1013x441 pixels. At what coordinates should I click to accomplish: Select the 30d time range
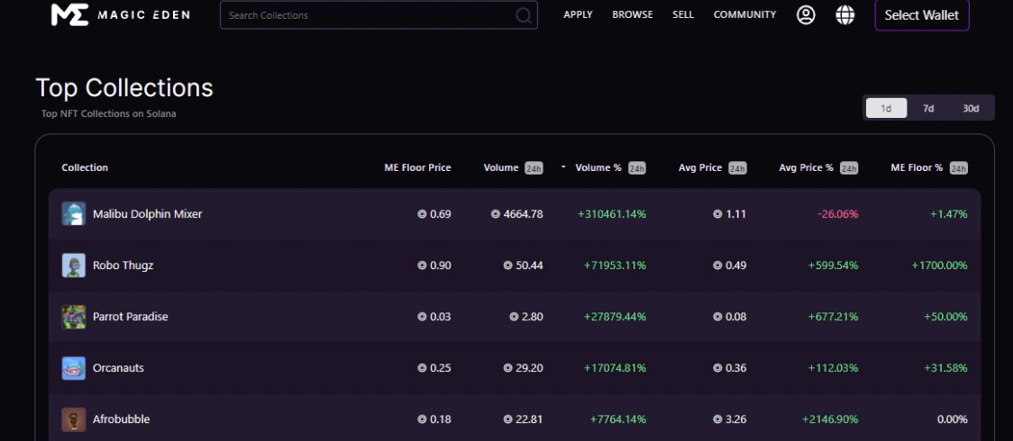971,108
